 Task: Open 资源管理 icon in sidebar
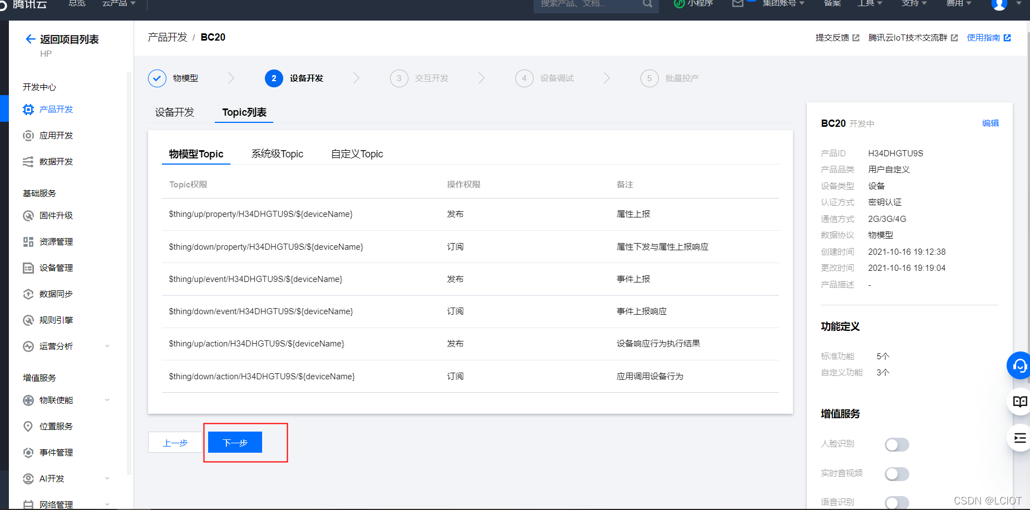point(28,242)
